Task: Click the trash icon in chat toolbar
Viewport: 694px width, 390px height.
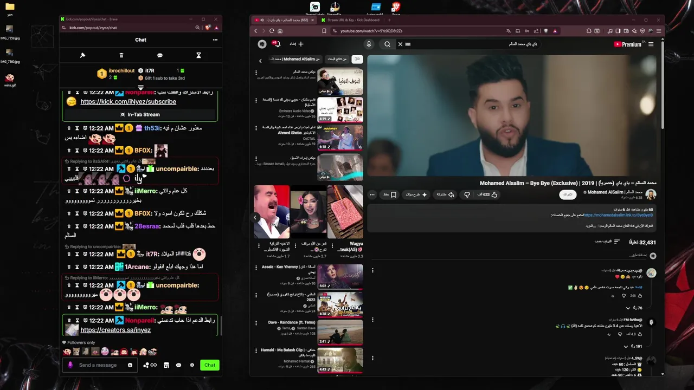Action: (121, 55)
